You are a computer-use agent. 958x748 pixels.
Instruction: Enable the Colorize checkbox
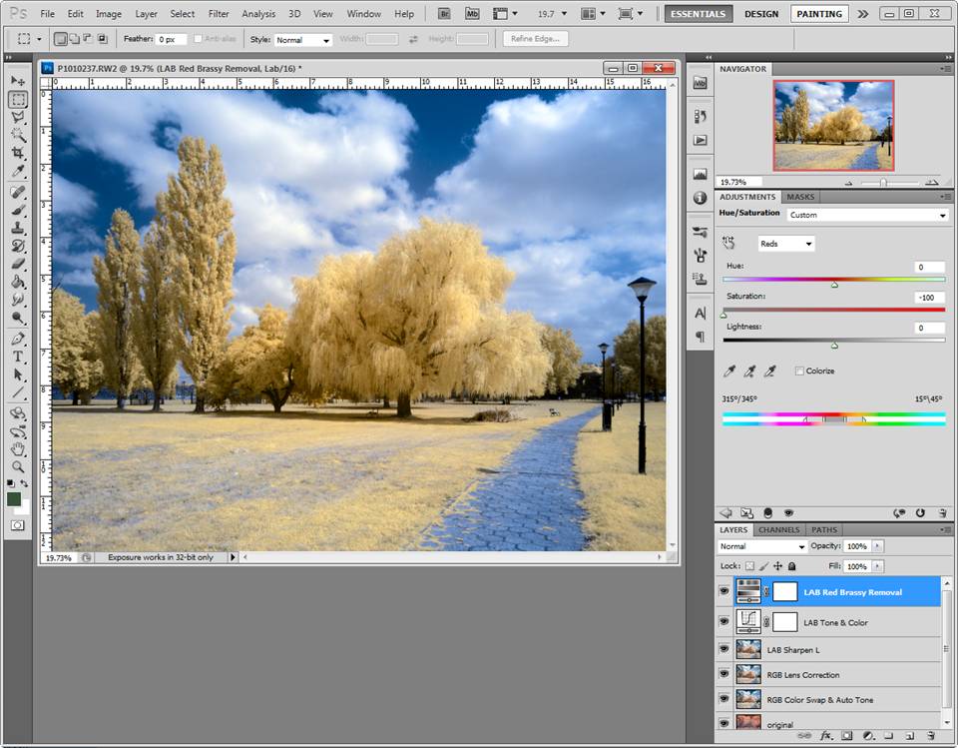click(x=799, y=371)
